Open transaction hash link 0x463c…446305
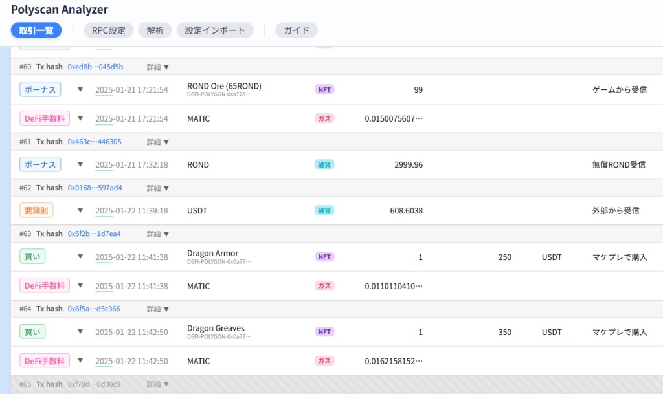The height and width of the screenshot is (394, 663). (95, 142)
